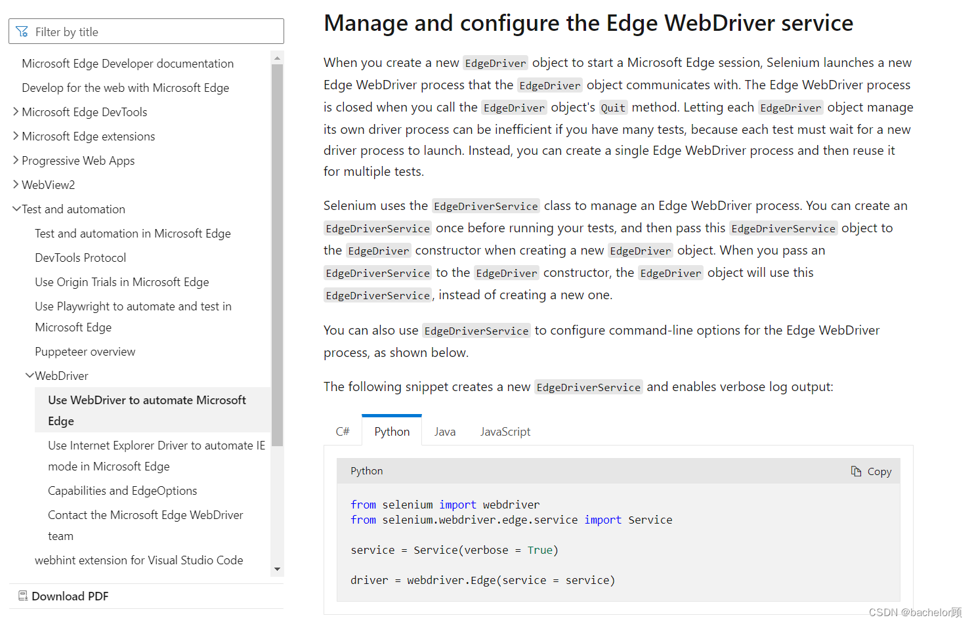Click the Copy code icon

856,471
